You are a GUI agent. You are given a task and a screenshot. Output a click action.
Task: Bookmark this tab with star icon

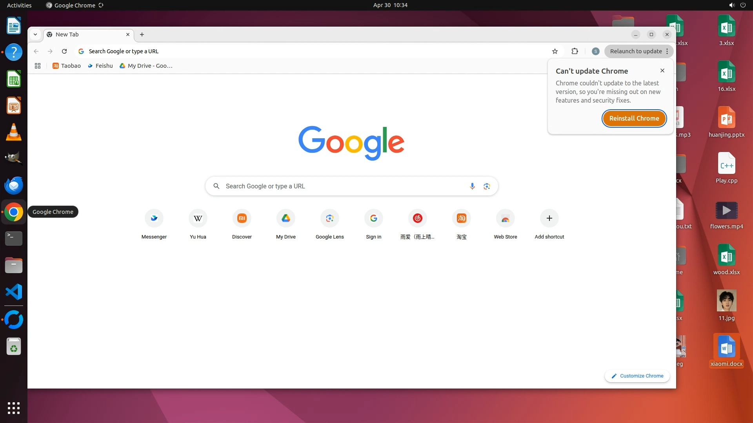point(555,51)
